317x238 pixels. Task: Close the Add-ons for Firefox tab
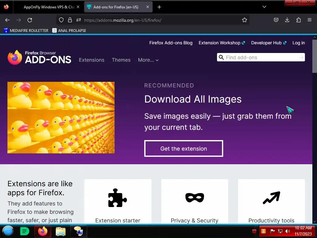[x=148, y=7]
